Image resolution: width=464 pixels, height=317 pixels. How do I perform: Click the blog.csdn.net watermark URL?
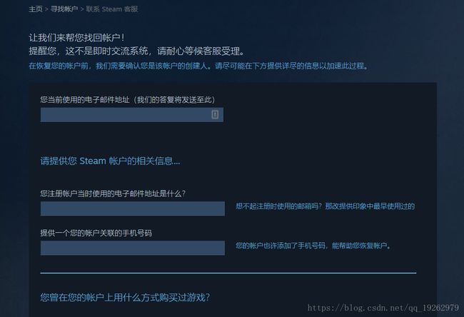[383, 308]
